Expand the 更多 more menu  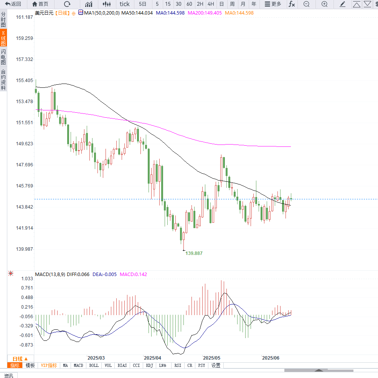click(273, 4)
